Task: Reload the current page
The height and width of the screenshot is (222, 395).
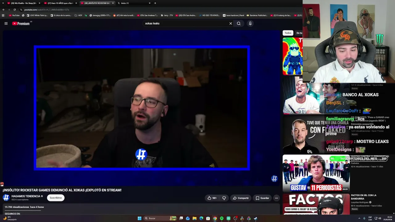Action: (15, 10)
